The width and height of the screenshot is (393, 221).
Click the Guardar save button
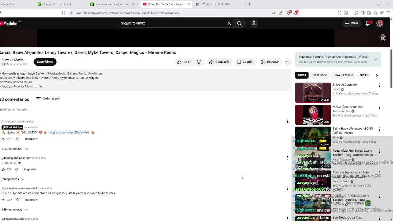coord(245,62)
